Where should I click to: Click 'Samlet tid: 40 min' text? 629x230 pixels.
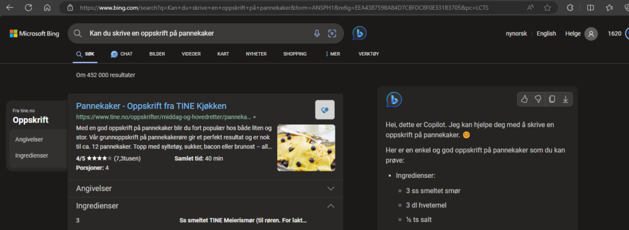click(199, 158)
